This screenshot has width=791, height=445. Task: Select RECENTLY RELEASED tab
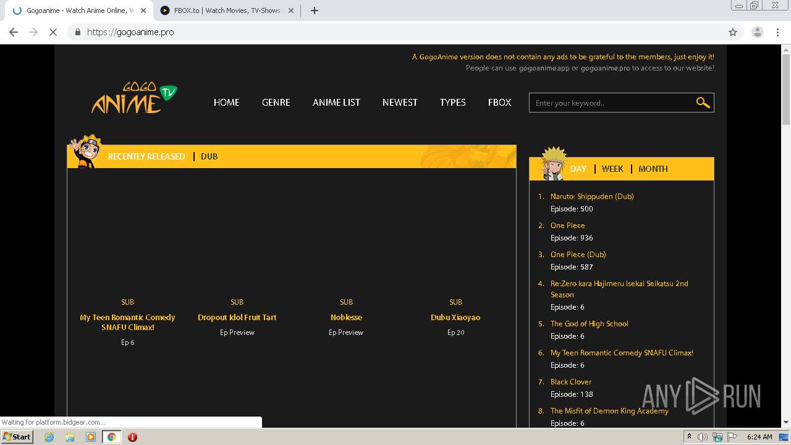[x=146, y=156]
